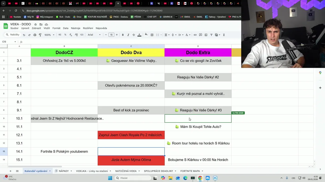Open horizontal align dropdown

tap(167, 35)
